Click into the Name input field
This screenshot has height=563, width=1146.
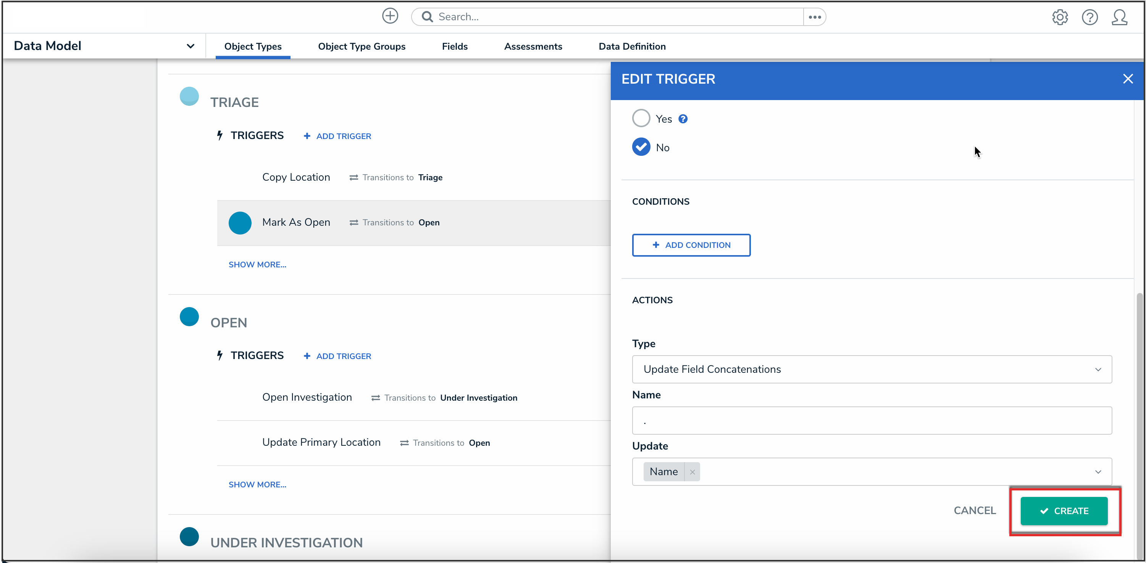872,421
